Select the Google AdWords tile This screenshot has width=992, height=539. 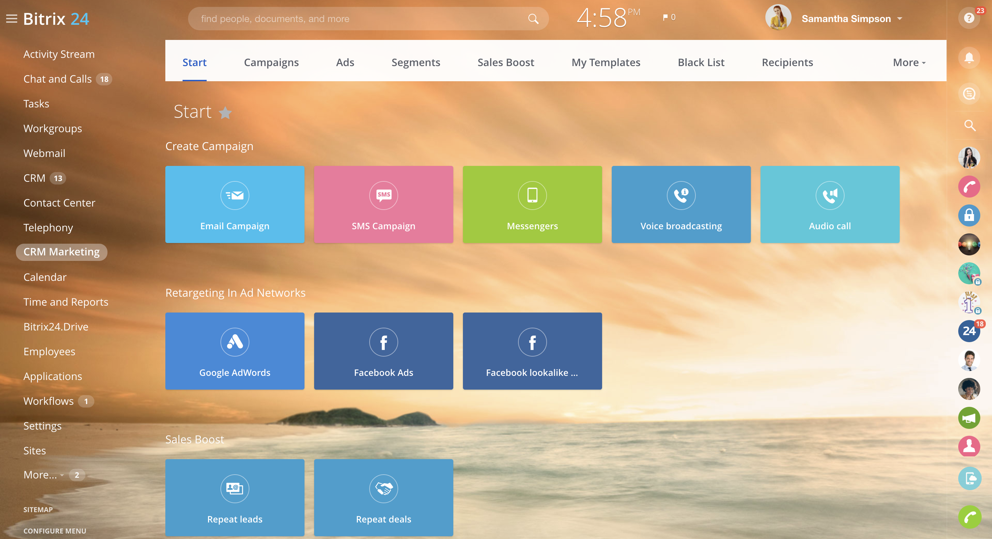[235, 351]
